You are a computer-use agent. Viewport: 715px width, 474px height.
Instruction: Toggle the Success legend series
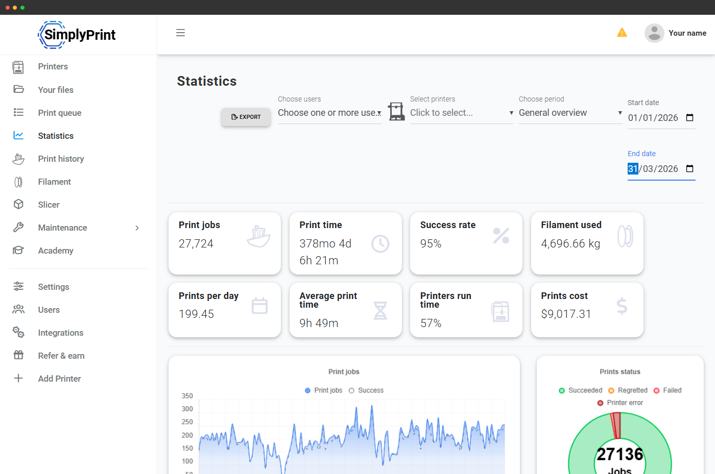coord(366,390)
